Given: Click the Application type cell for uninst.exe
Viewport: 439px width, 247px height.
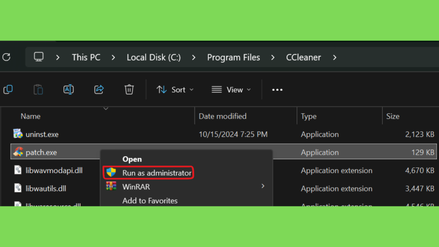Looking at the screenshot, I should (320, 134).
